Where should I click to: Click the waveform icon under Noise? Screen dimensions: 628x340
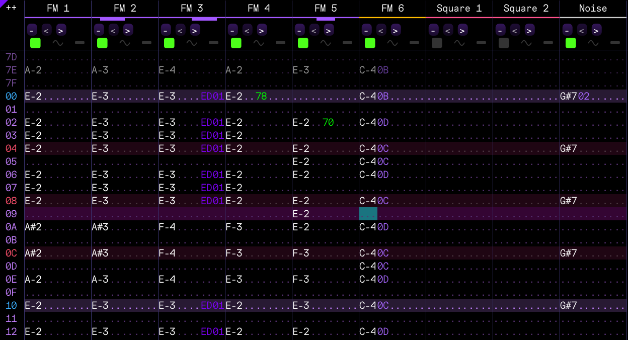click(x=593, y=43)
